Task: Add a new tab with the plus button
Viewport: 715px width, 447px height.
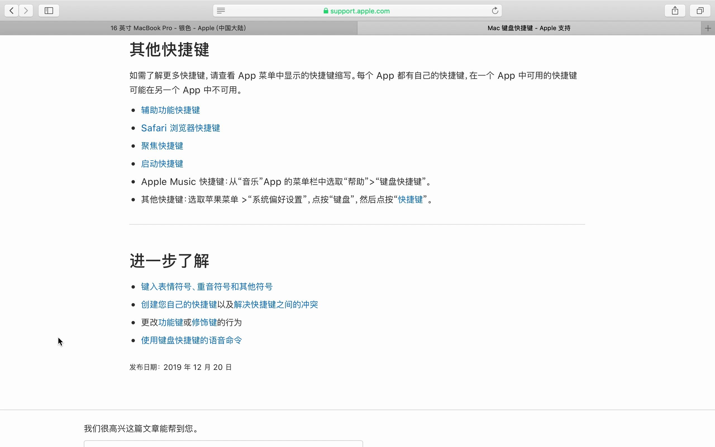Action: (708, 28)
